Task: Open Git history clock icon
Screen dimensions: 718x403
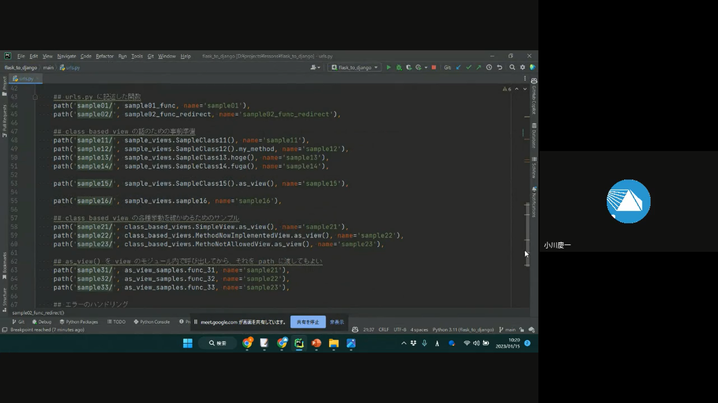Action: coord(489,67)
